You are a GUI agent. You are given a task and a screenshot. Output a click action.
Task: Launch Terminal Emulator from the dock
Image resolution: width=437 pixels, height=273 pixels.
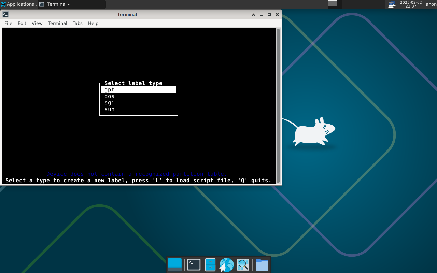point(194,265)
